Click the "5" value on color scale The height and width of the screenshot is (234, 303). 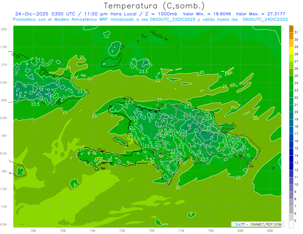pos(295,221)
